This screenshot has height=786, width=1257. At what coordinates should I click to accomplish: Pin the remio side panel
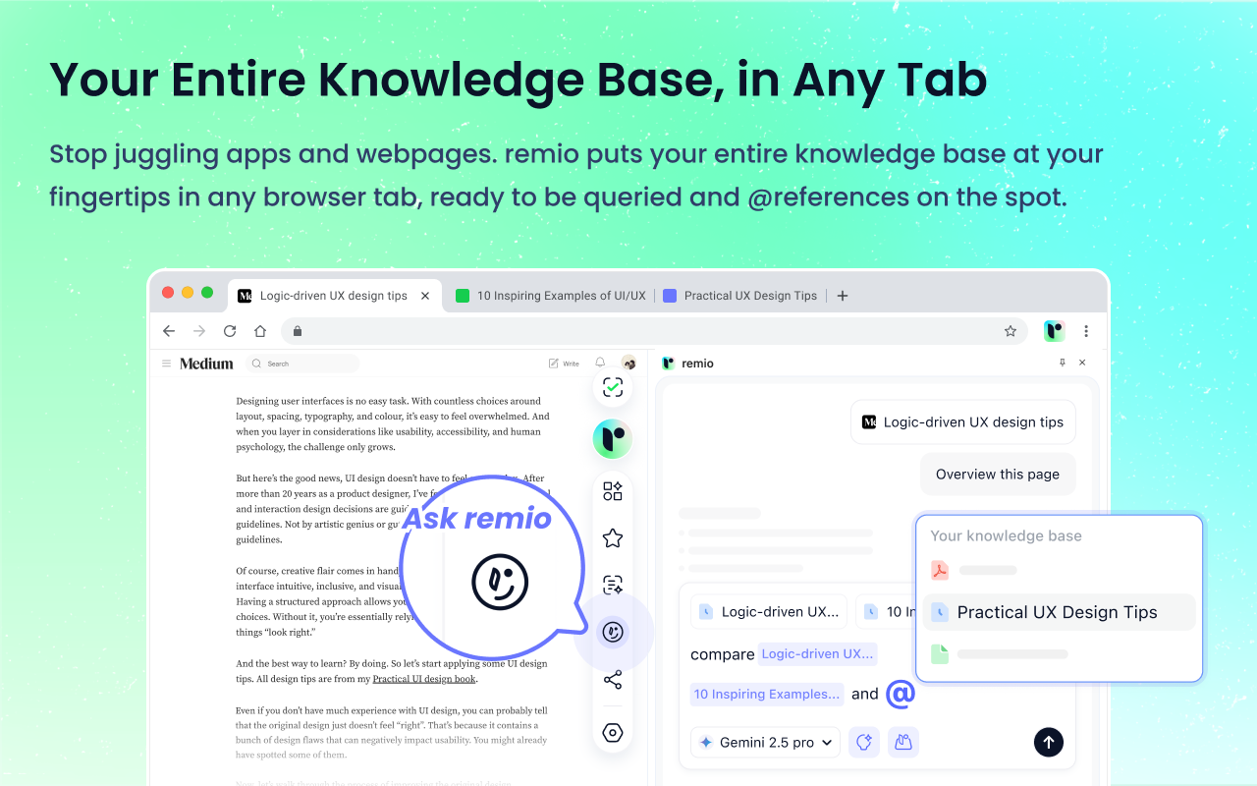tap(1062, 363)
